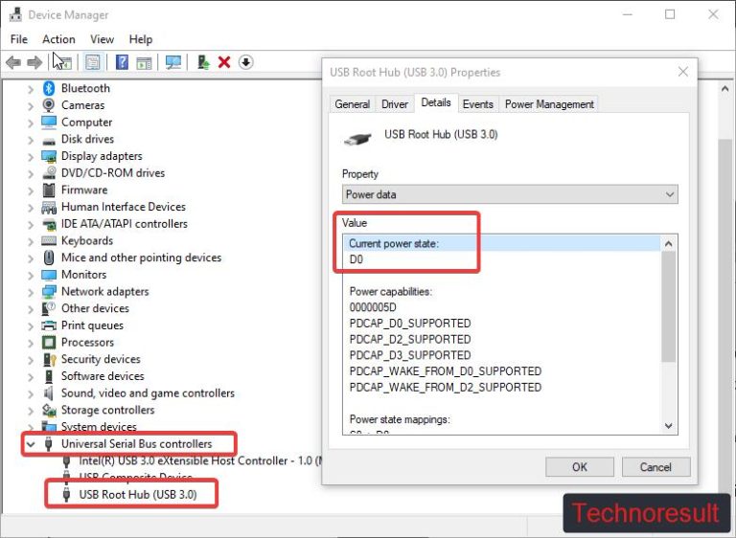Click the Network adapters icon
The image size is (736, 538).
pos(48,291)
